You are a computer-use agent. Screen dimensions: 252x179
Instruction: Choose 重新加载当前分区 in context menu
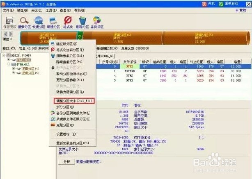73,143
